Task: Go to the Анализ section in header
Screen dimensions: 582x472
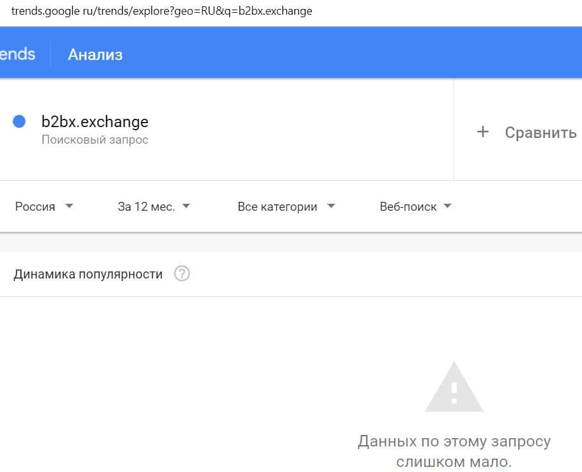Action: click(x=95, y=55)
